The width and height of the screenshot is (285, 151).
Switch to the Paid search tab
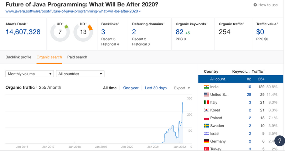pyautogui.click(x=77, y=57)
